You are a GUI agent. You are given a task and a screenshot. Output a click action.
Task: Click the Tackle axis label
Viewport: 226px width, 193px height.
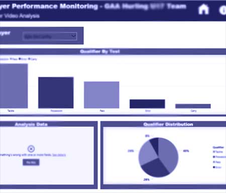pyautogui.click(x=11, y=111)
